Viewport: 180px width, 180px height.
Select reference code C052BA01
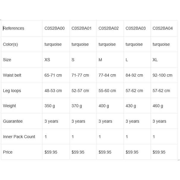(82, 29)
